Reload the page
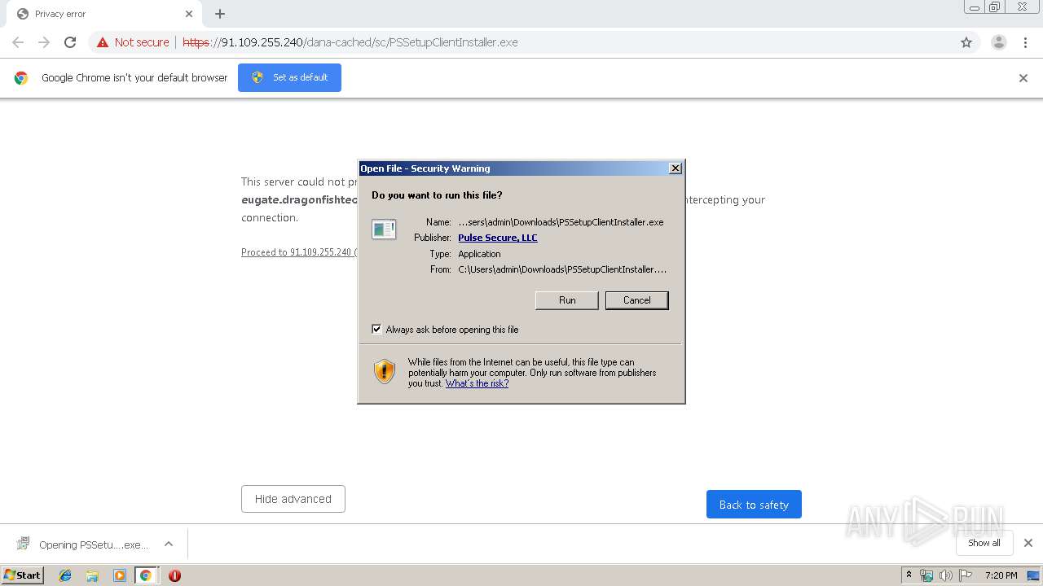This screenshot has width=1043, height=586. tap(70, 42)
